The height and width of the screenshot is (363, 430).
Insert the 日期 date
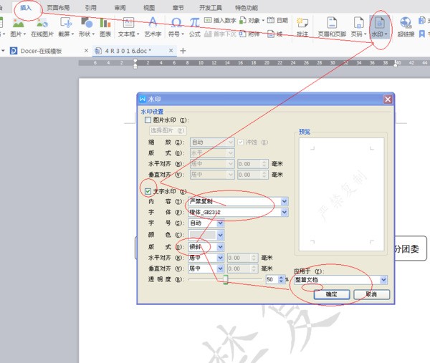click(277, 20)
